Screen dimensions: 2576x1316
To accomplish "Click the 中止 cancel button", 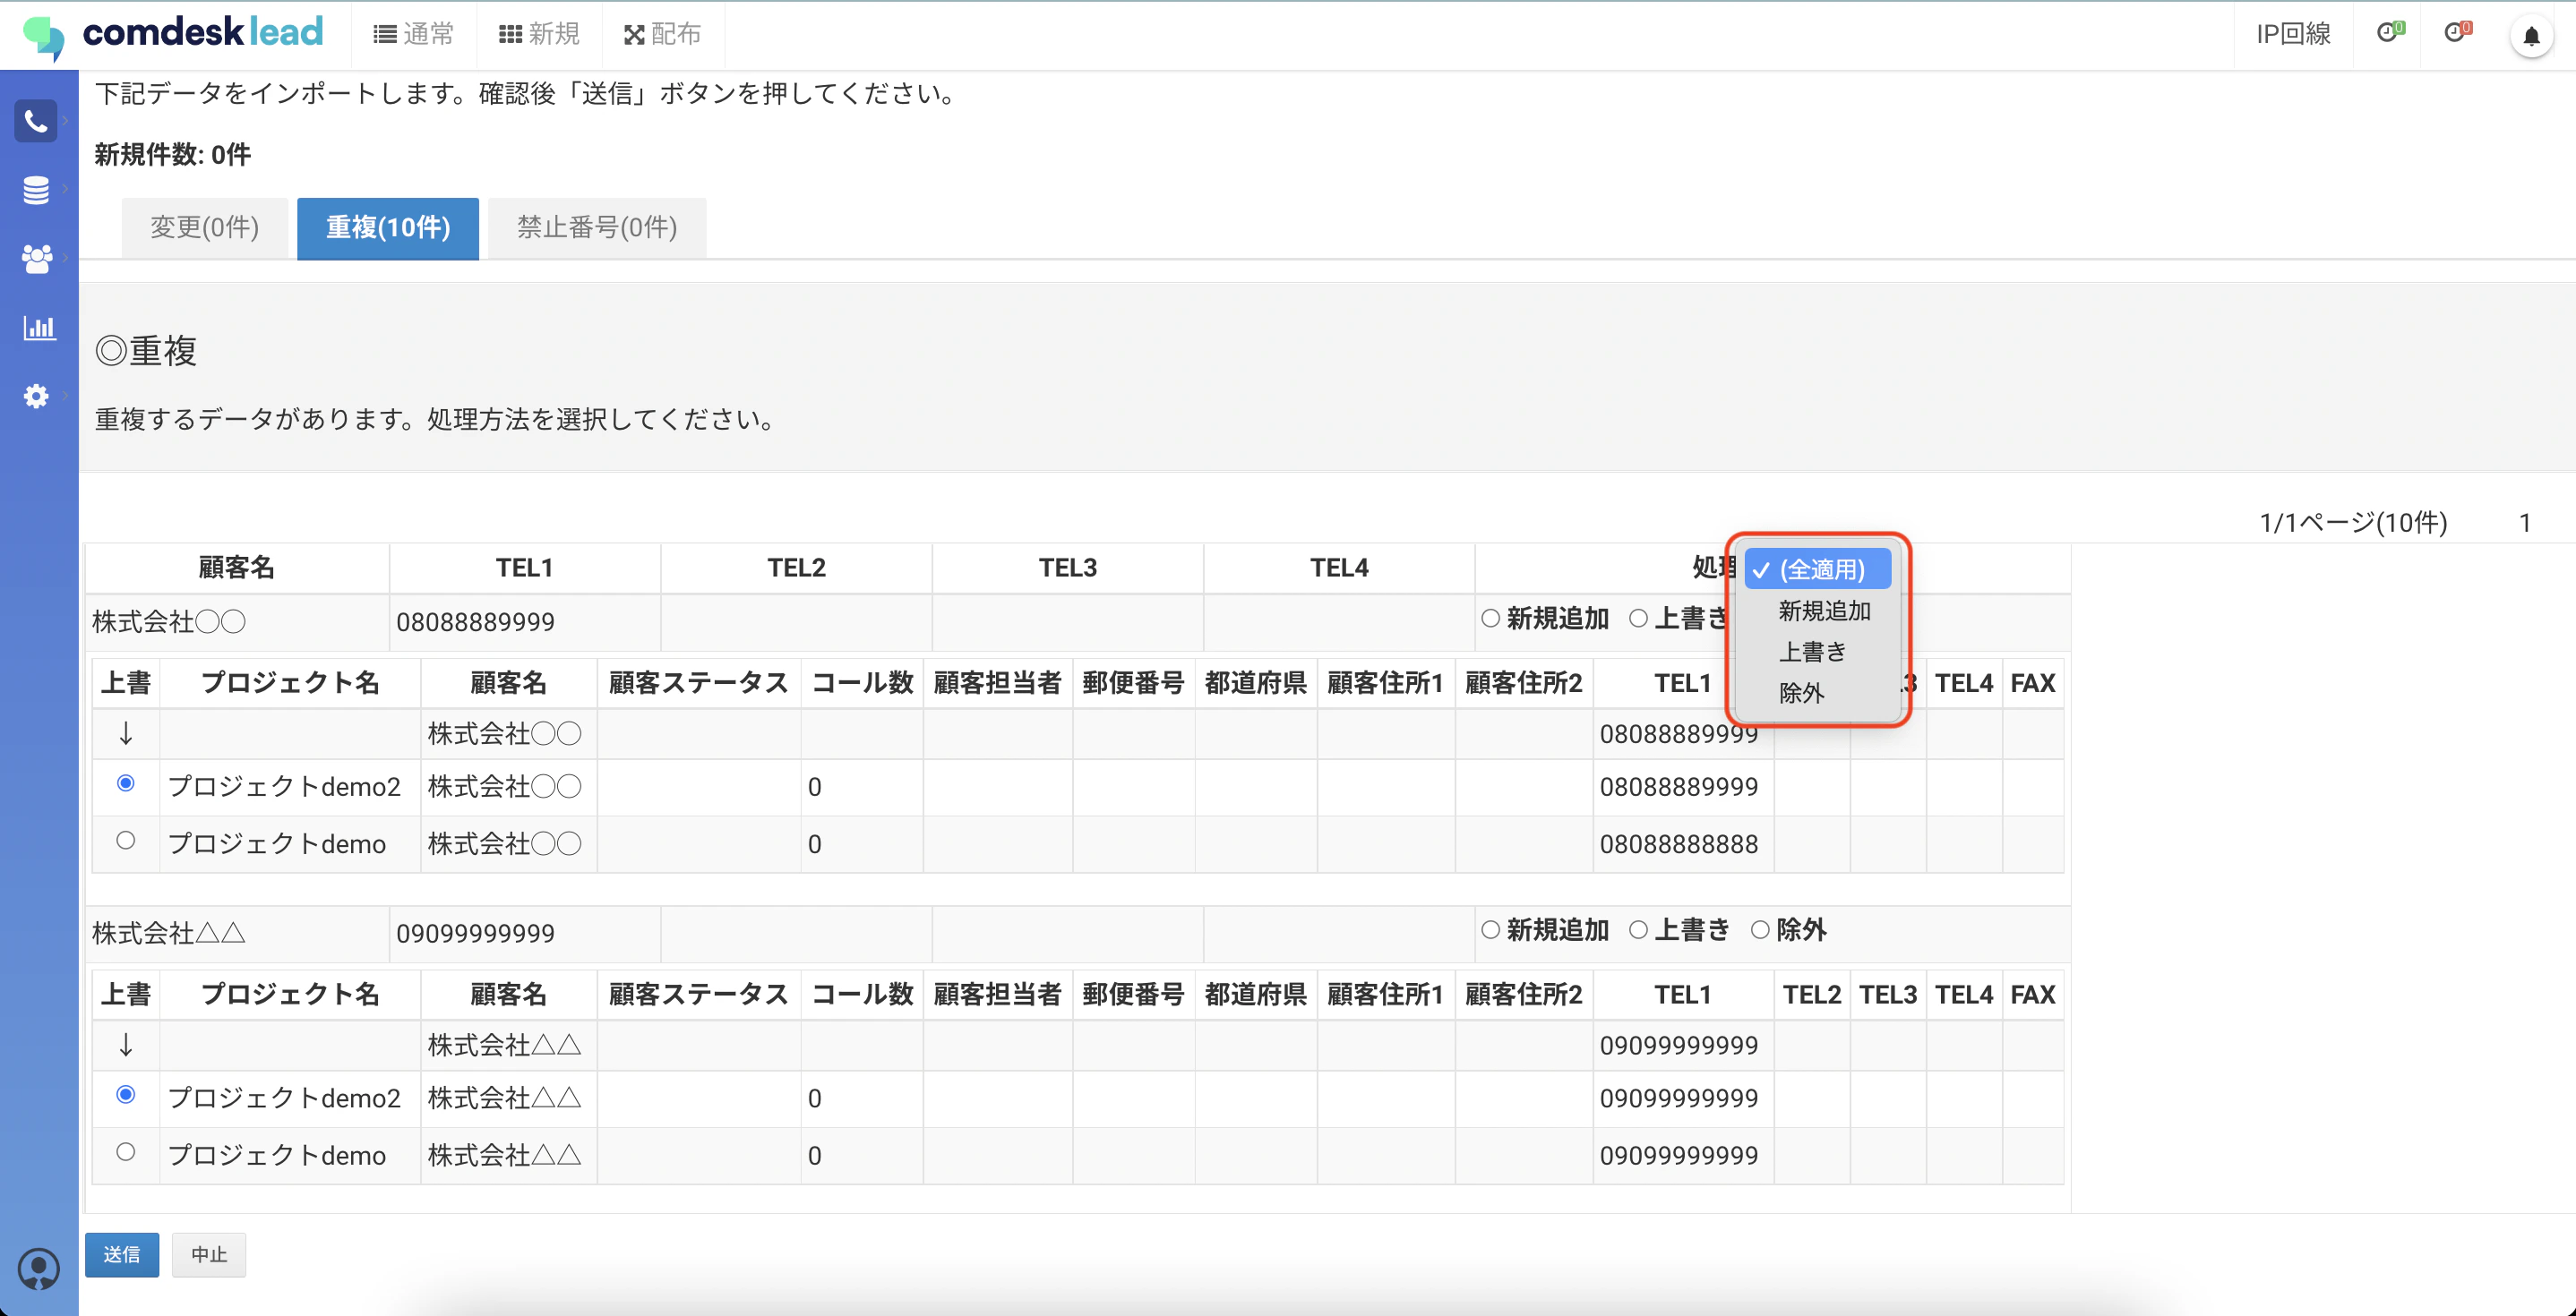I will 209,1255.
